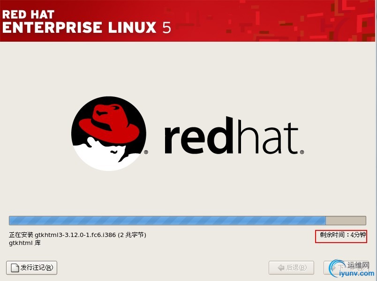Click the blue swirl iyunv watermark logo
This screenshot has width=377, height=281.
point(336,268)
